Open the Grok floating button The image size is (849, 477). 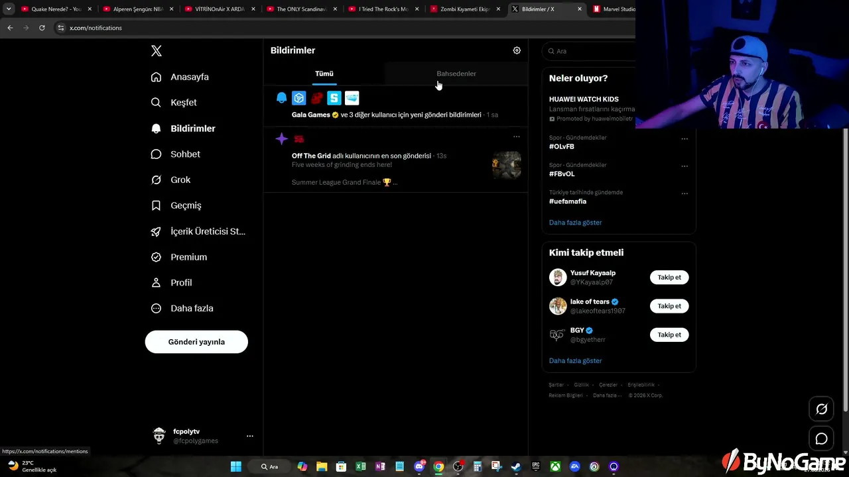click(x=821, y=409)
